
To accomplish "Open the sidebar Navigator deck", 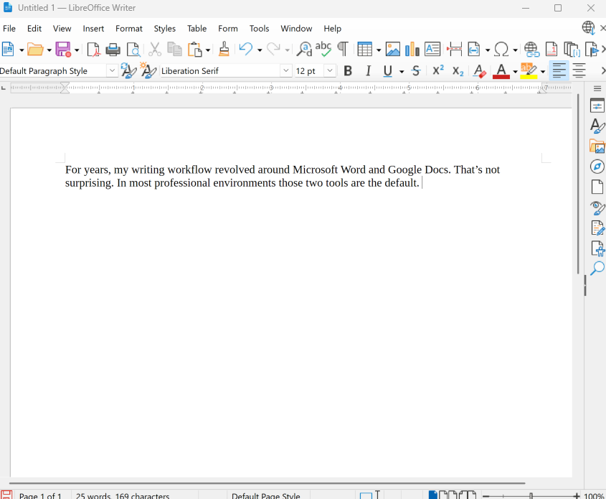I will tap(597, 167).
